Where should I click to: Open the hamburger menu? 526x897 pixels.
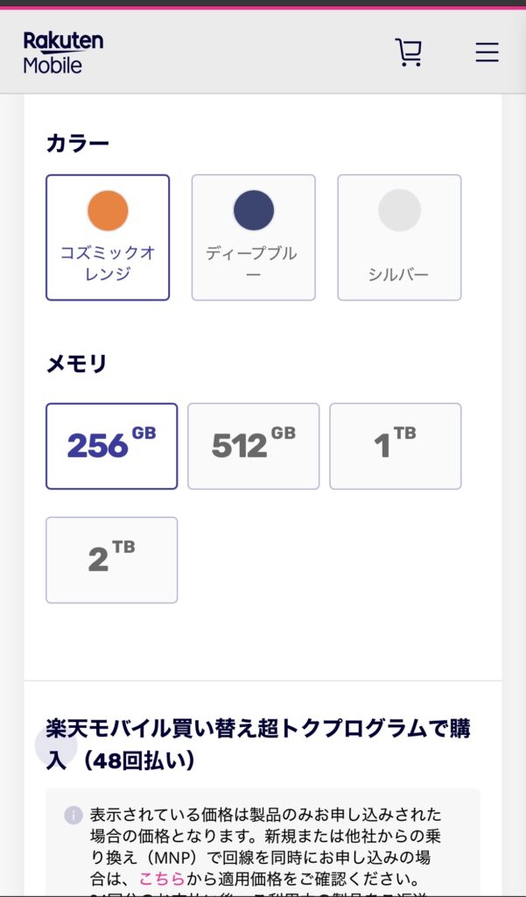pyautogui.click(x=487, y=53)
